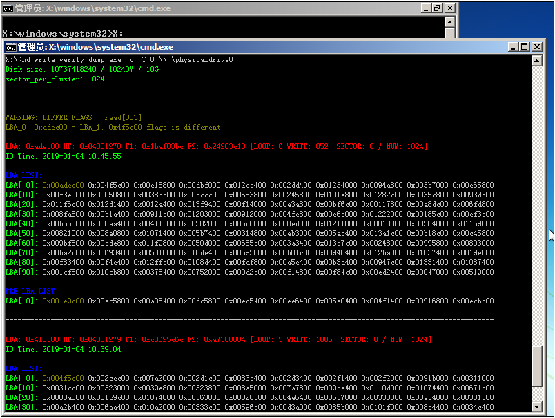
Task: Click the sector_per_cluster: 1024 line
Action: (x=55, y=79)
